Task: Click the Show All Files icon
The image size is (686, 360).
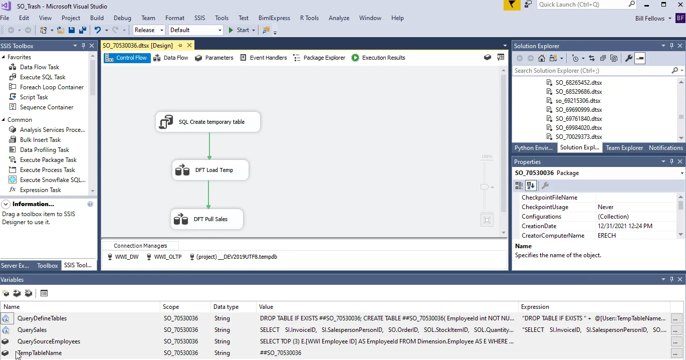Action: 614,58
